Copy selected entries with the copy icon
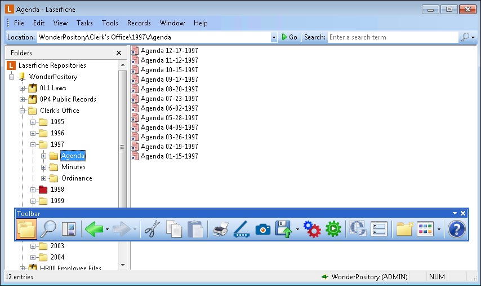 174,229
